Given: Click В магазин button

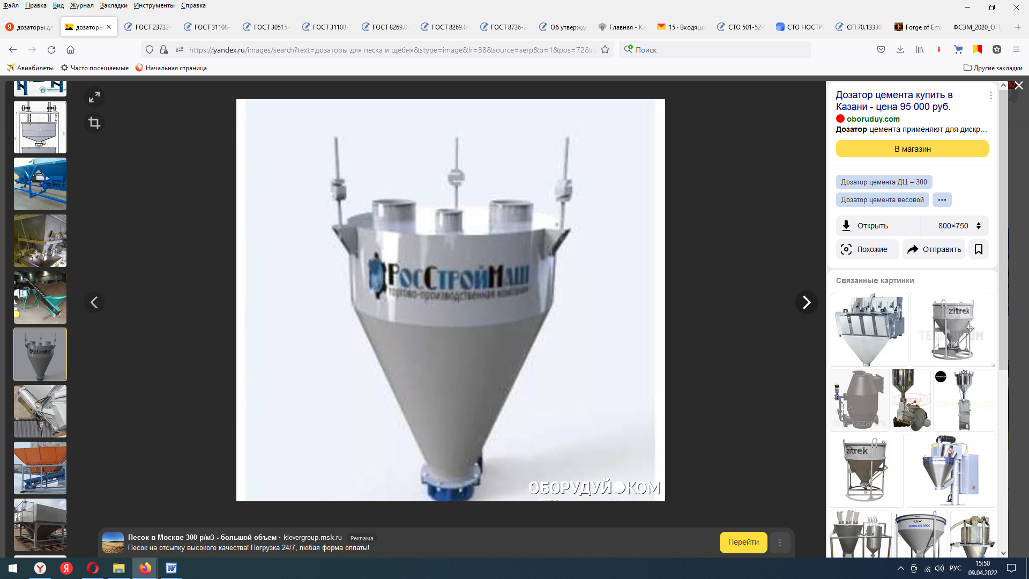Looking at the screenshot, I should tap(912, 149).
